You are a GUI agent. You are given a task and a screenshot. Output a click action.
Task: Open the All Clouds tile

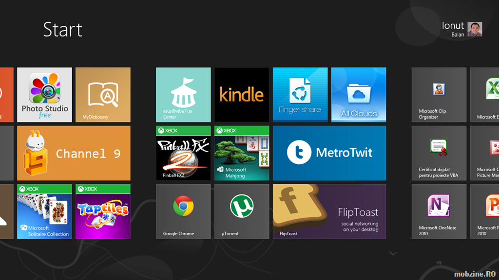359,95
